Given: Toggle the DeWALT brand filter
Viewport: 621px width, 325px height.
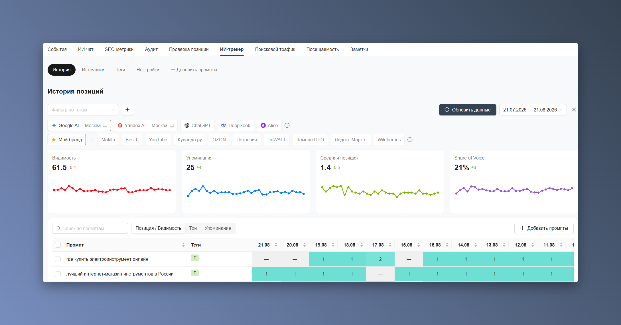Looking at the screenshot, I should (277, 140).
